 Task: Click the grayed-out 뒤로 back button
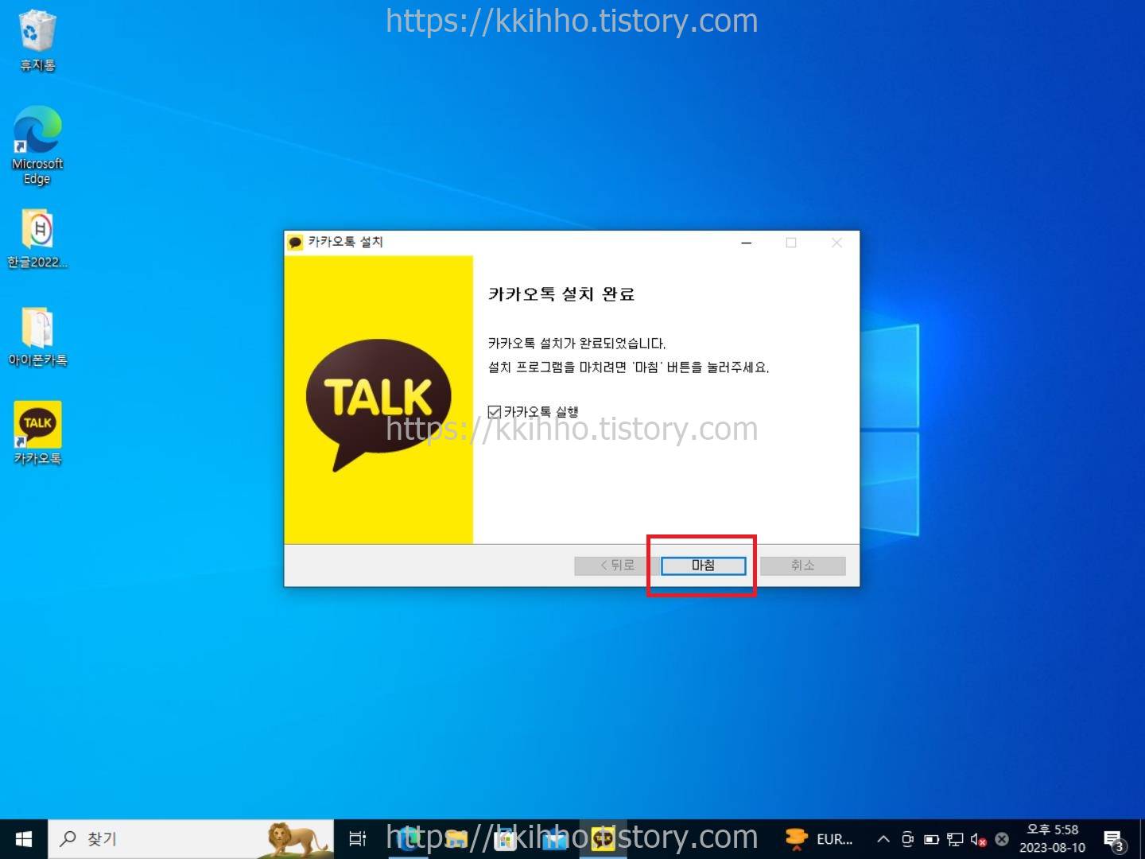[617, 566]
